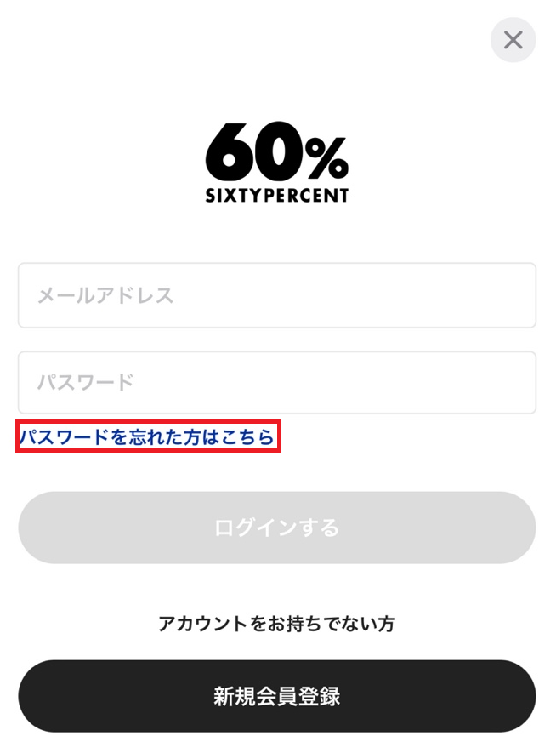This screenshot has width=556, height=736.
Task: Tap the gray pill-shaped login button
Action: click(277, 528)
